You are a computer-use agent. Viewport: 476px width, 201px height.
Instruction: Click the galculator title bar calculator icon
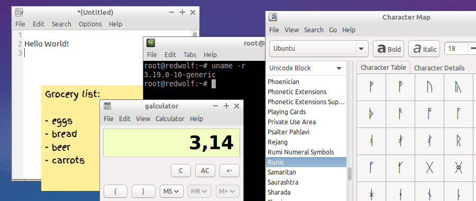point(107,106)
